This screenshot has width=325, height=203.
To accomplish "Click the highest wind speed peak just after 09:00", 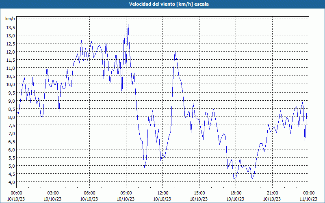I will (x=128, y=24).
